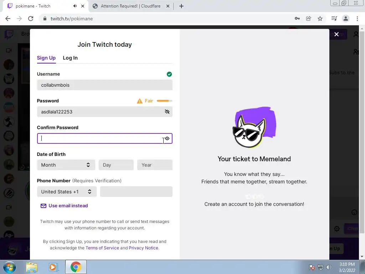Click the password strength bar
This screenshot has height=274, width=365.
pos(164,101)
